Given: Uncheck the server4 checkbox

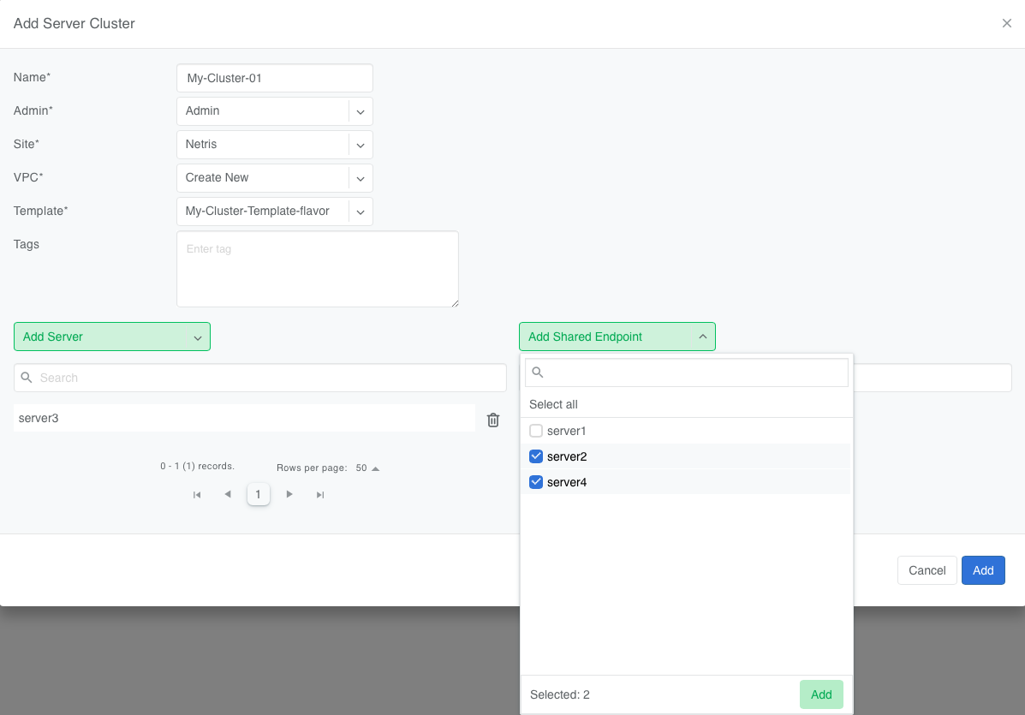Looking at the screenshot, I should point(536,482).
